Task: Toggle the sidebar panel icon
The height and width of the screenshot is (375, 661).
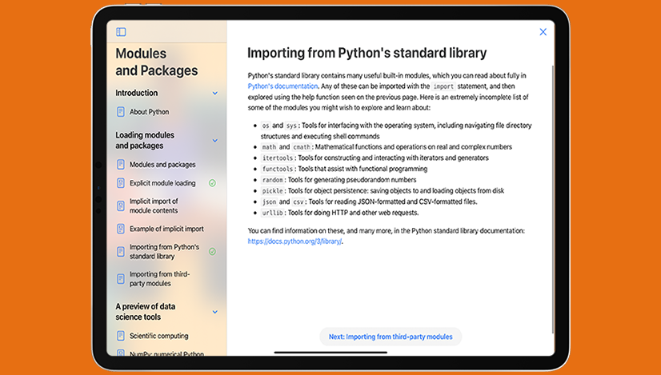Action: (121, 32)
